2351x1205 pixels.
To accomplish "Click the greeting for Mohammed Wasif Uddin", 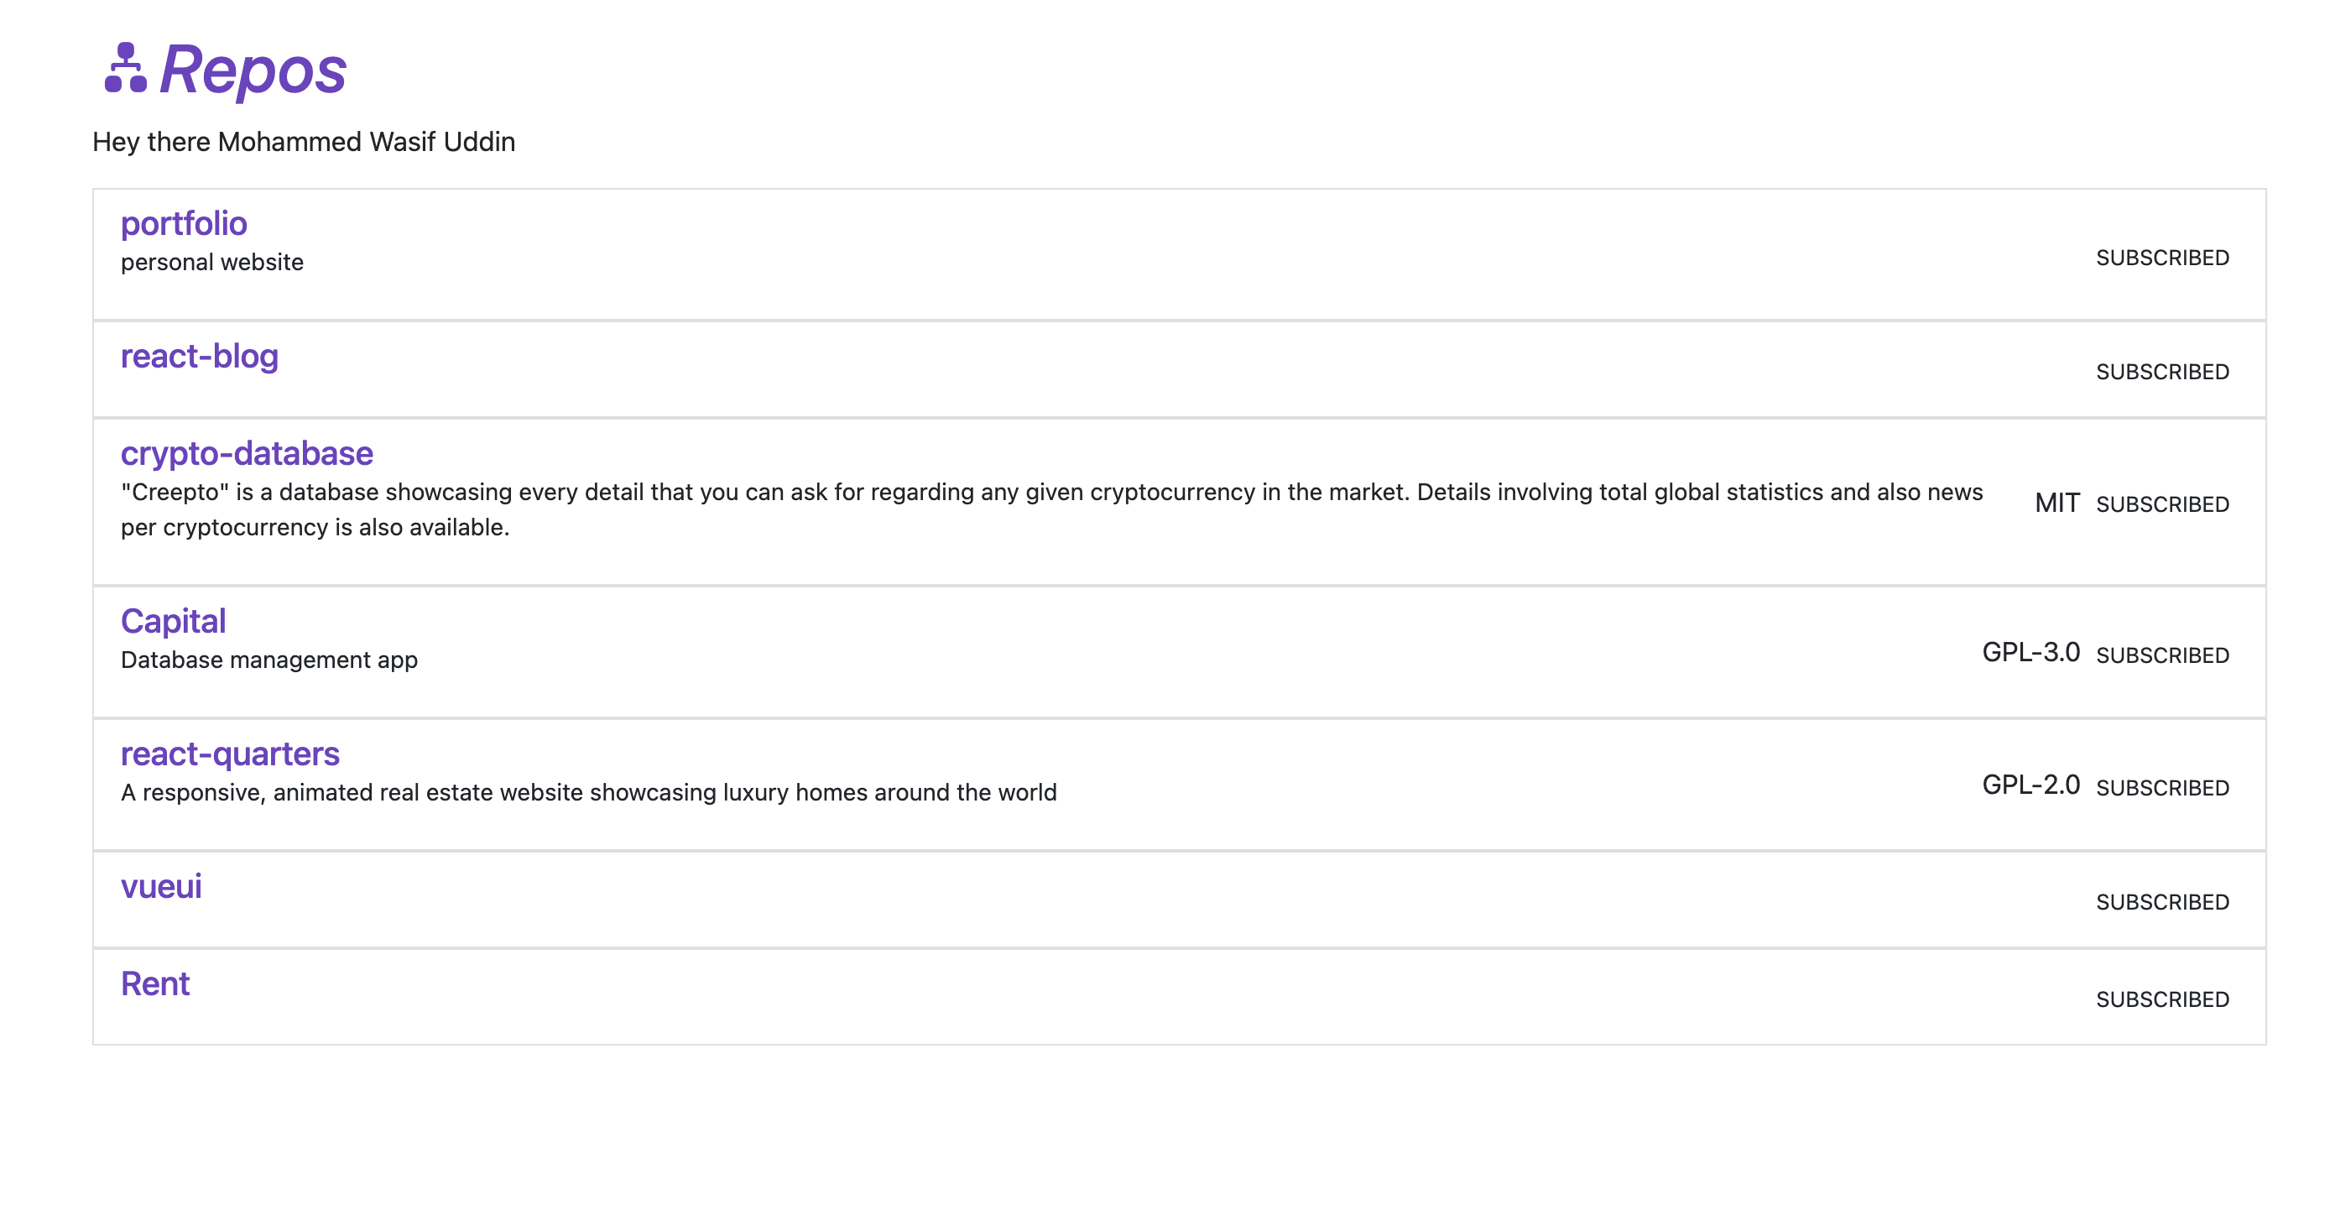I will (303, 142).
